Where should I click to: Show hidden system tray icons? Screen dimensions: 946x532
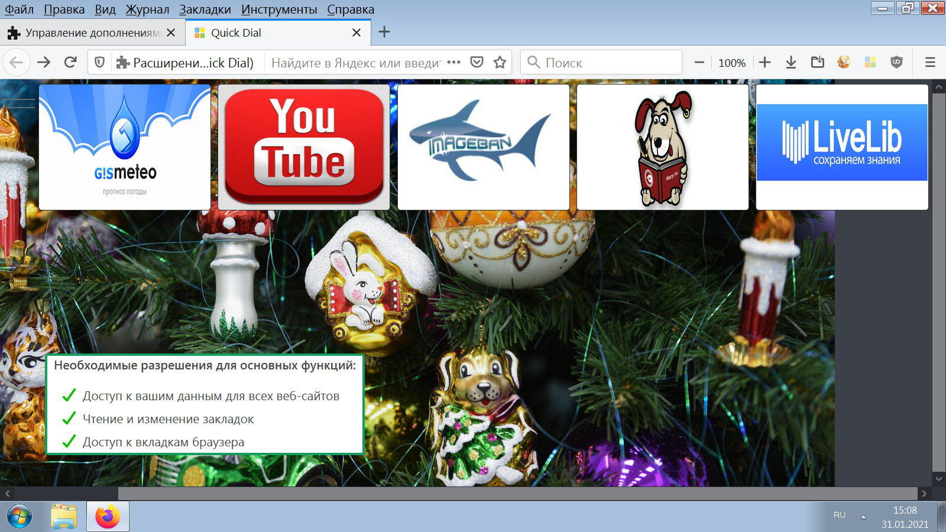[x=863, y=516]
